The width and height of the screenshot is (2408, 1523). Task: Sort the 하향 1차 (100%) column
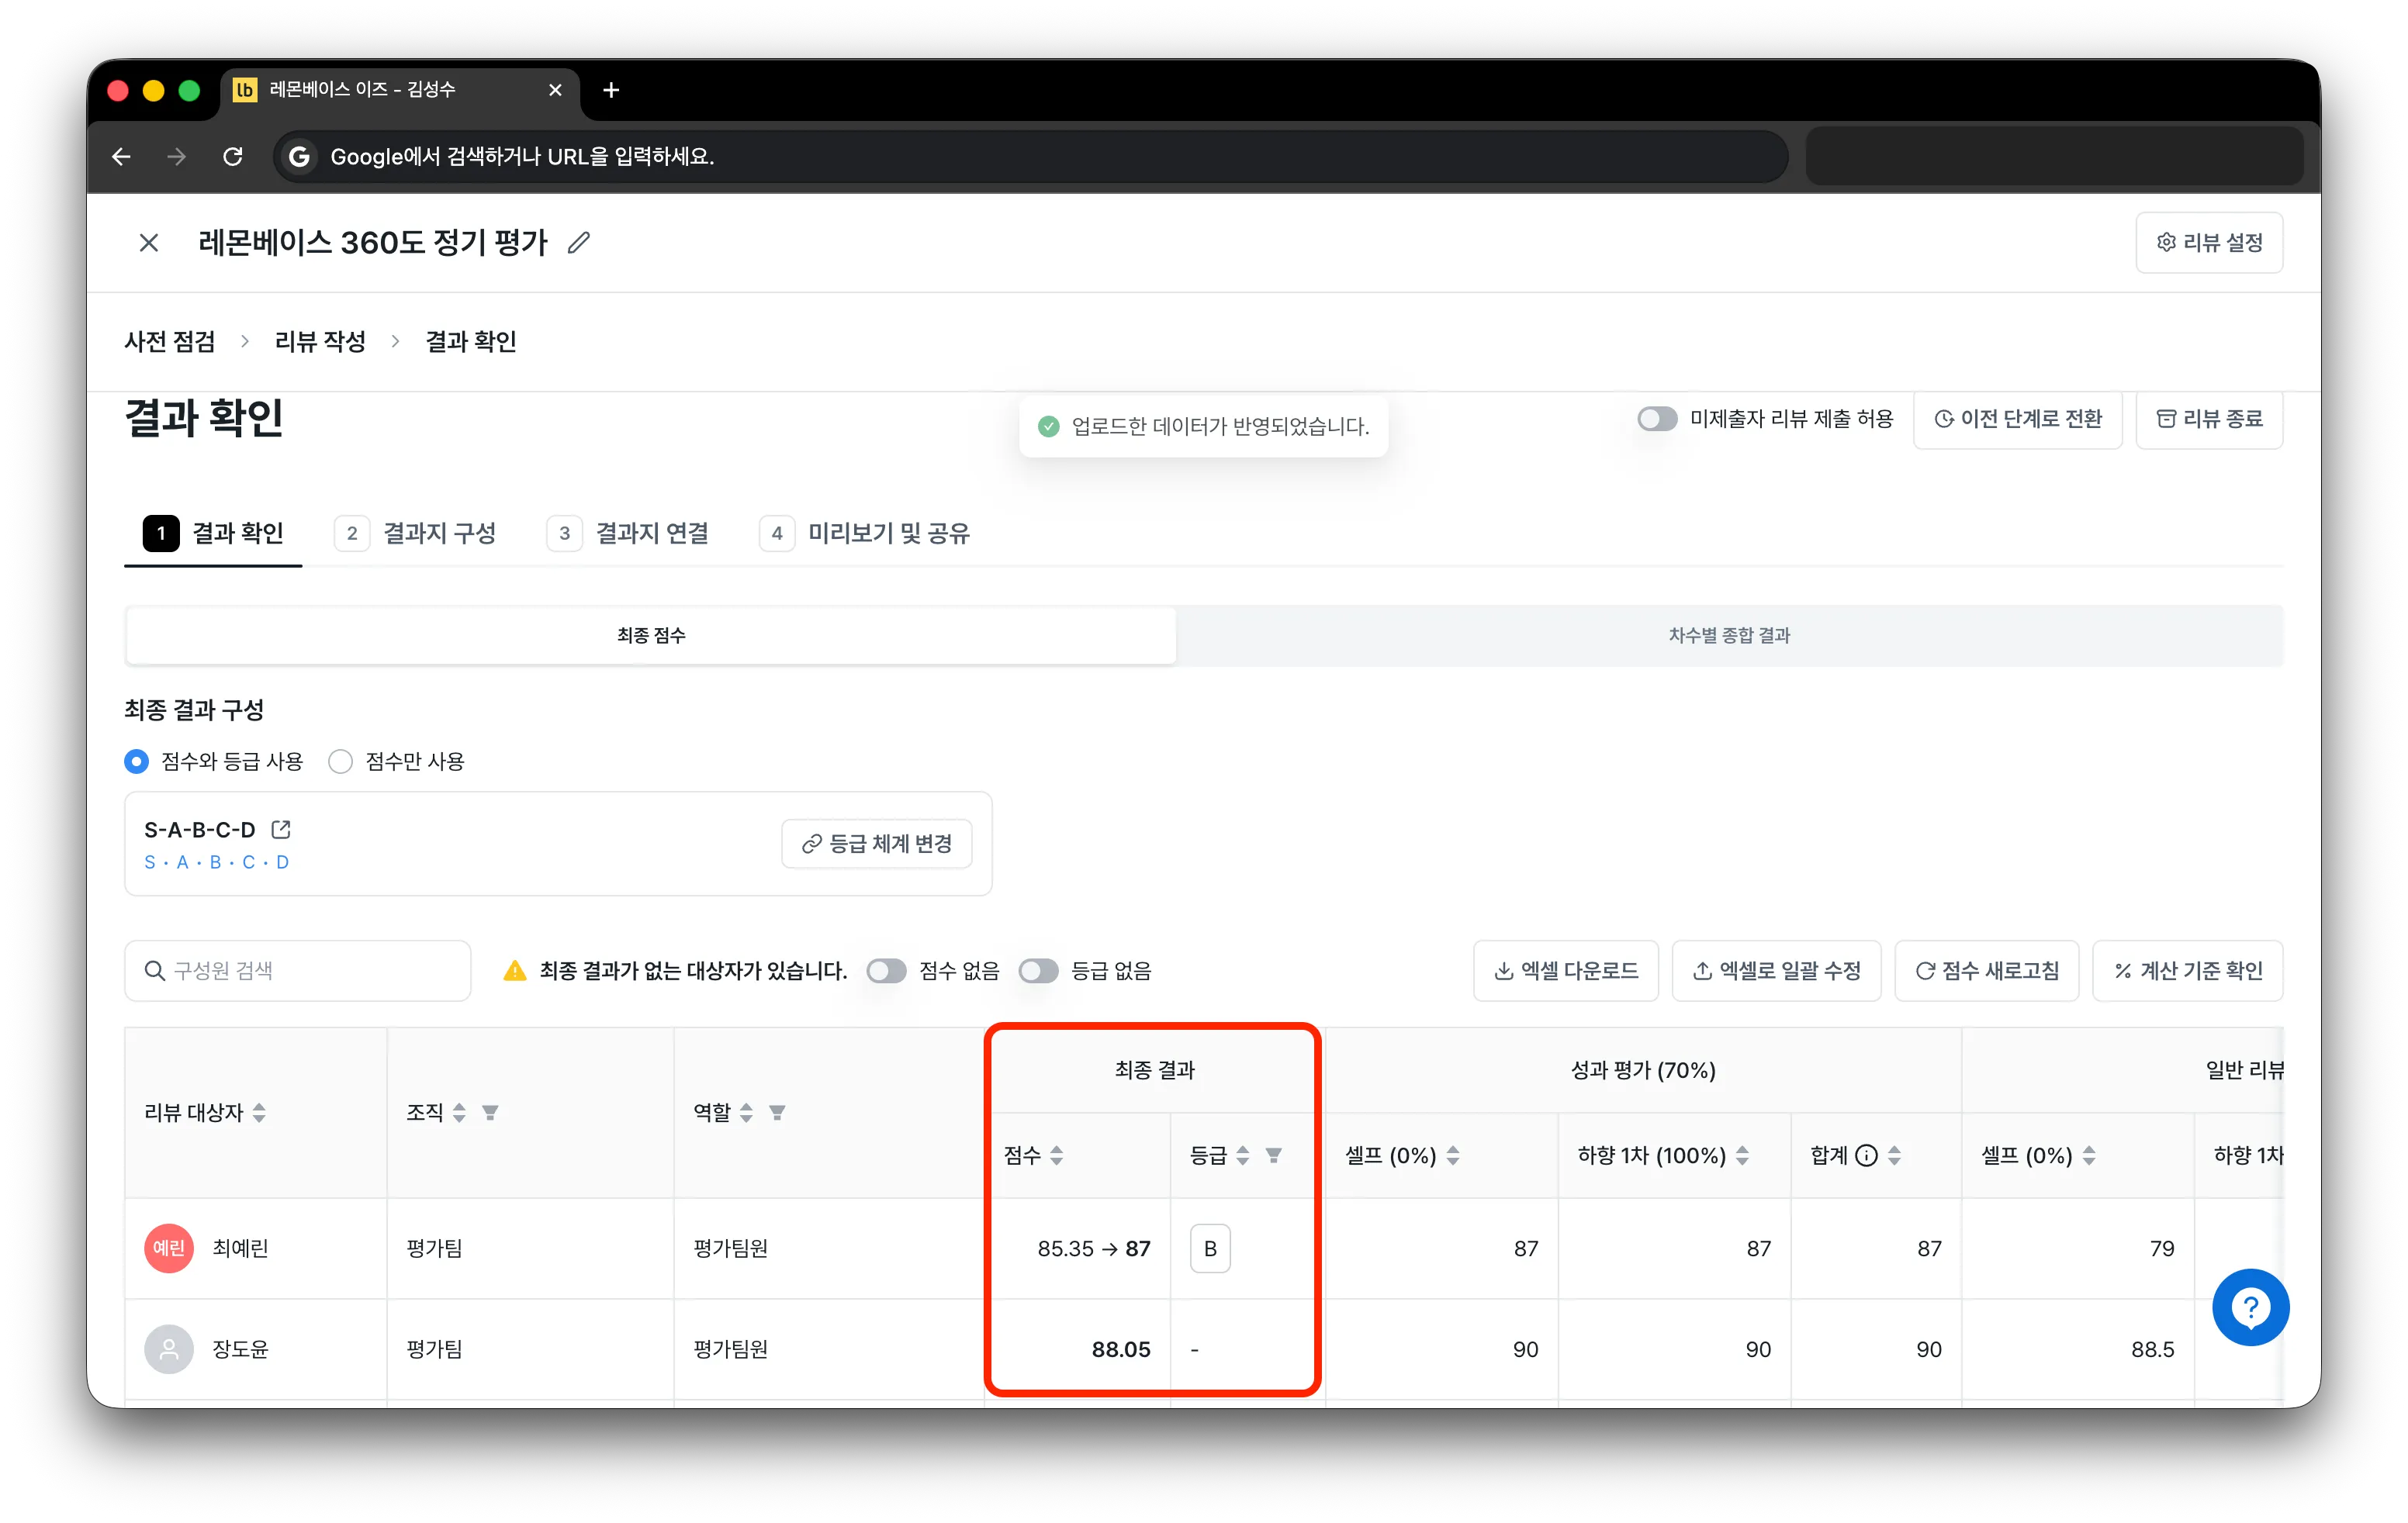tap(1743, 1155)
